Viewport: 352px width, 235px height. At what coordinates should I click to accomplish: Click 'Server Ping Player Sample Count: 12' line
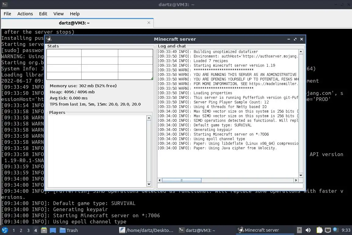coord(213,102)
